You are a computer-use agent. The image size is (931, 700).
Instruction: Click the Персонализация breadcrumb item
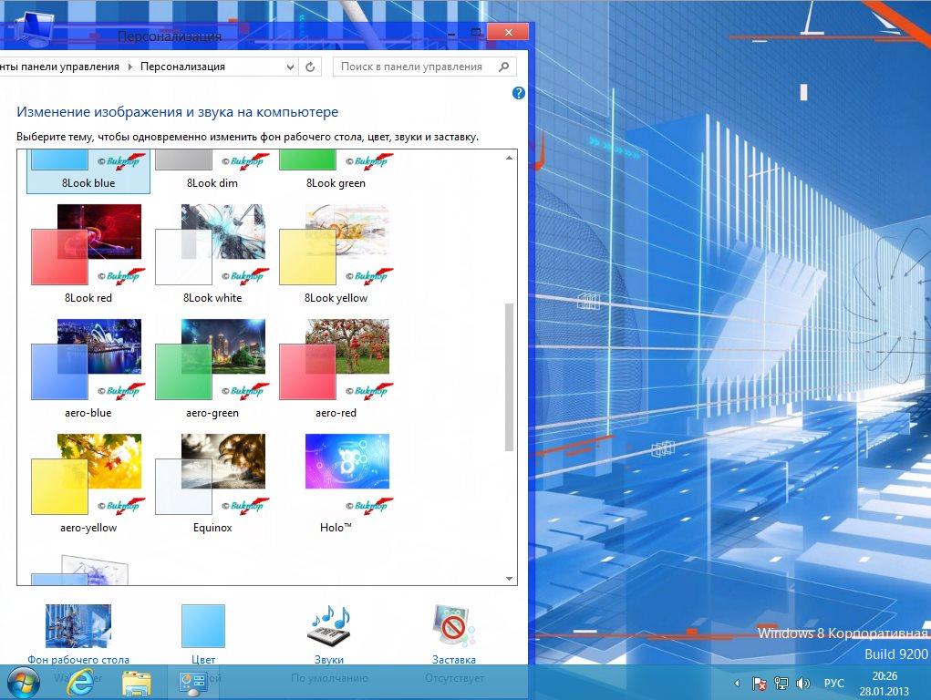182,67
